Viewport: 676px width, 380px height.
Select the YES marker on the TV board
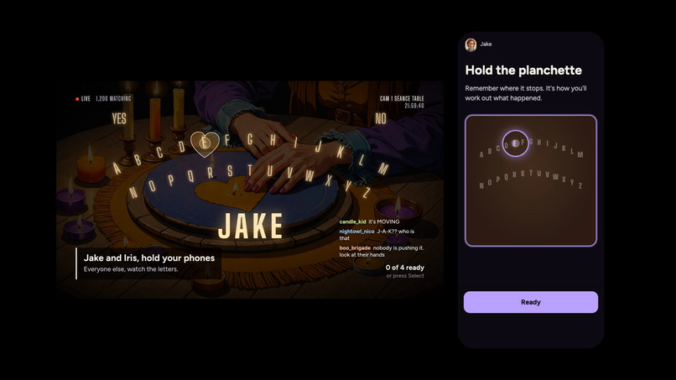tap(119, 118)
